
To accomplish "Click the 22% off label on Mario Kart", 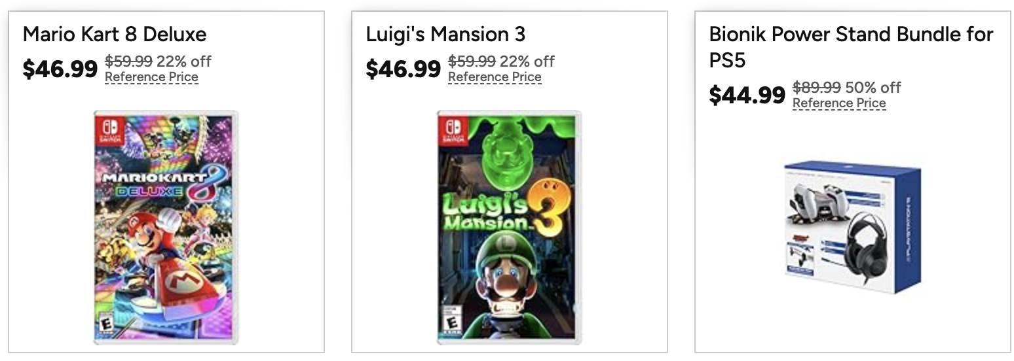I will (x=184, y=61).
